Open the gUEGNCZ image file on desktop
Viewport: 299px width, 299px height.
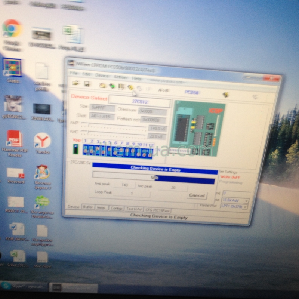pos(13,107)
